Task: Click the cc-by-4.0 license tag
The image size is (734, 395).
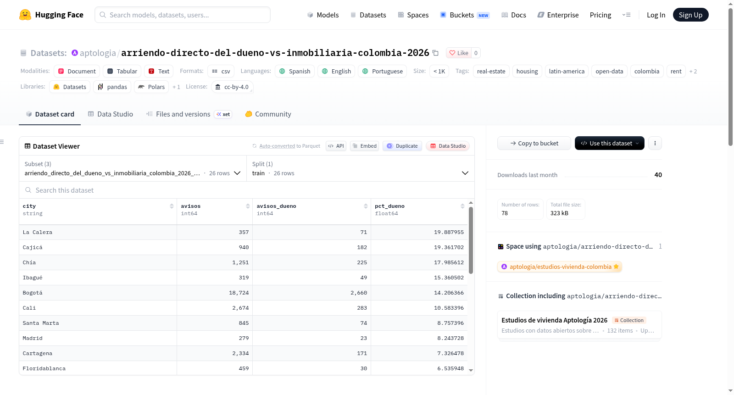Action: [232, 87]
